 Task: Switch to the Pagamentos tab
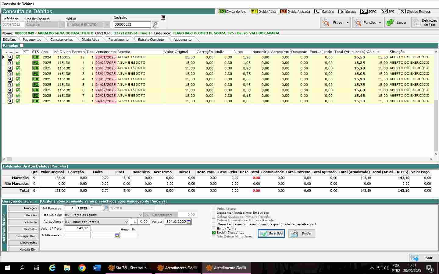(x=32, y=40)
